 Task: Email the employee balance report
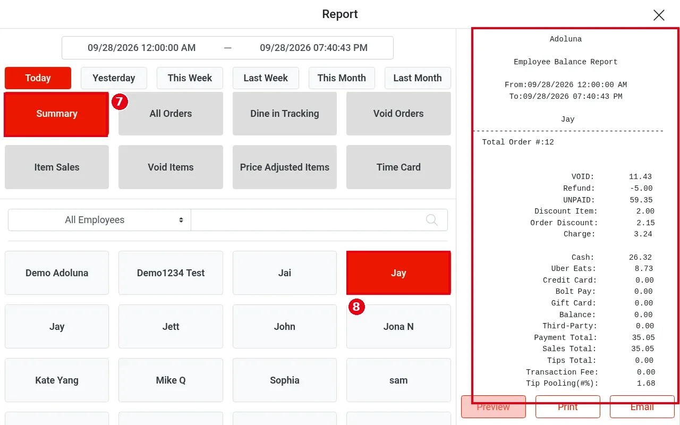[642, 407]
